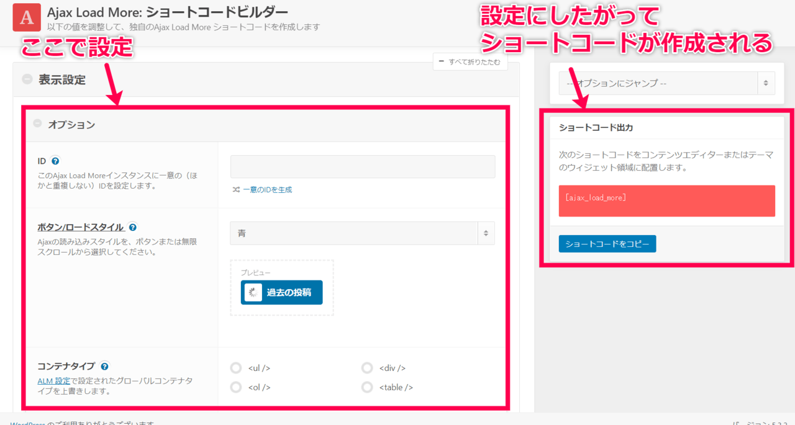Open the ALM 設定 link
The height and width of the screenshot is (425, 795).
(x=54, y=380)
